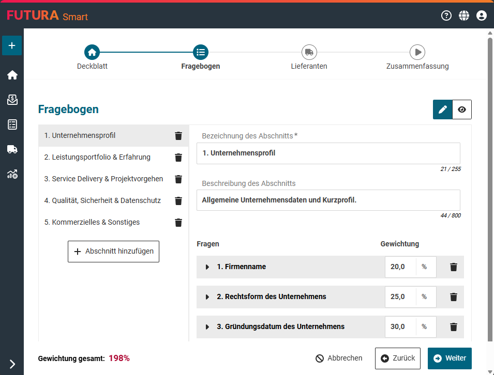Click the help question mark icon
This screenshot has height=375, width=494.
click(446, 15)
